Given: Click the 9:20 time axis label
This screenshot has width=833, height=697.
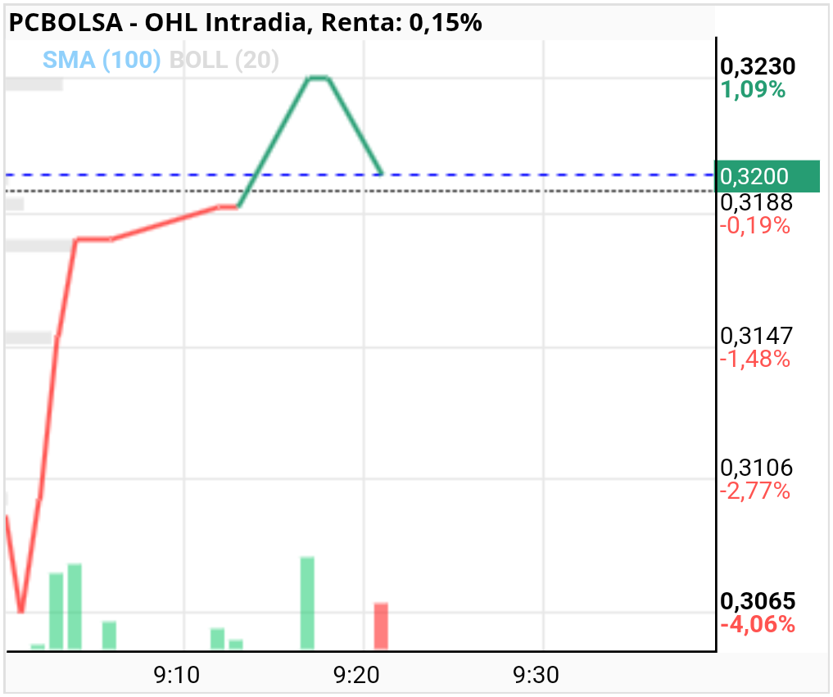Looking at the screenshot, I should [x=356, y=675].
